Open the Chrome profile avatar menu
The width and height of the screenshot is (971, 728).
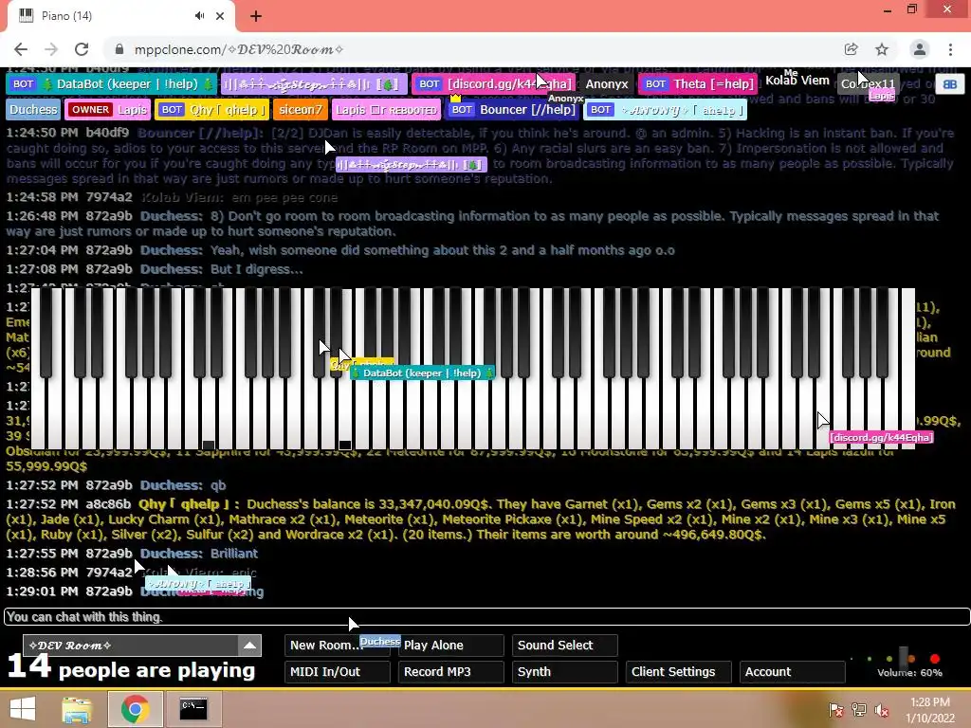point(920,49)
